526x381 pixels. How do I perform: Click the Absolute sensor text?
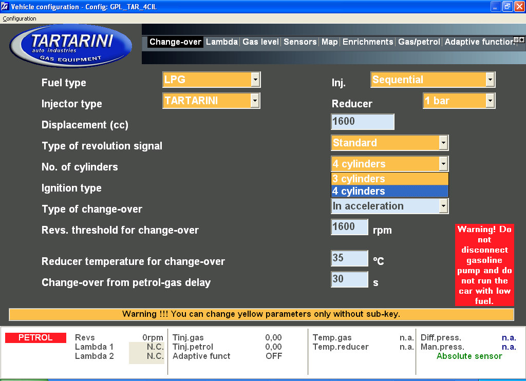coord(469,356)
